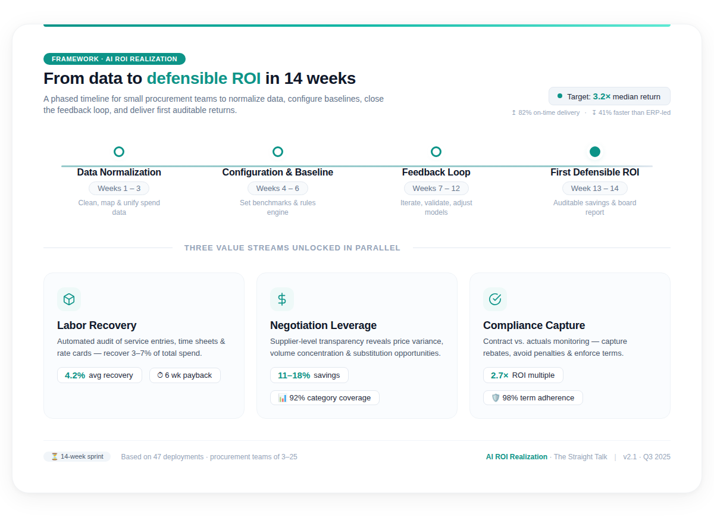714x517 pixels.
Task: Click Auditable savings & board report text
Action: point(595,208)
